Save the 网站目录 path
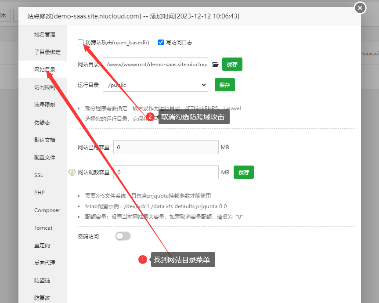 click(x=232, y=64)
